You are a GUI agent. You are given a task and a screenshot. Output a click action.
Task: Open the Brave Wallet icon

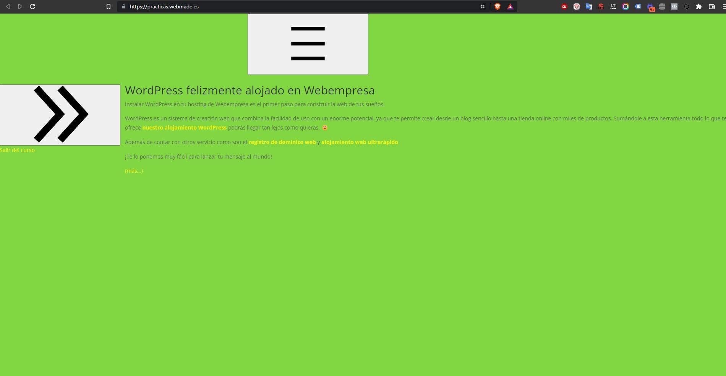pos(712,6)
